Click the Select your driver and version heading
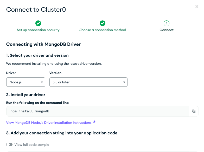The image size is (204, 152). [37, 55]
